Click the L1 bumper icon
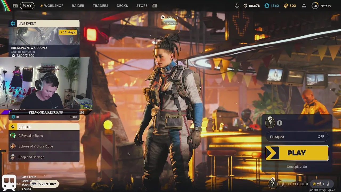The height and width of the screenshot is (192, 341). click(x=15, y=6)
